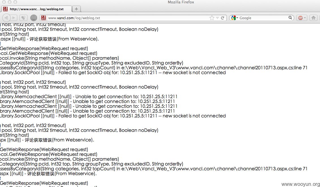This screenshot has height=187, width=320.
Task: Click the macOS window zoom button
Action: click(15, 2)
